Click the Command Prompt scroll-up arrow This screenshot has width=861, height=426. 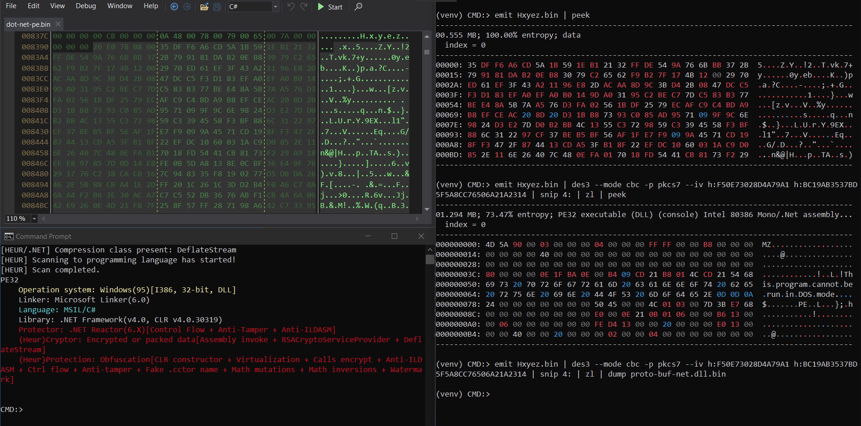[430, 250]
